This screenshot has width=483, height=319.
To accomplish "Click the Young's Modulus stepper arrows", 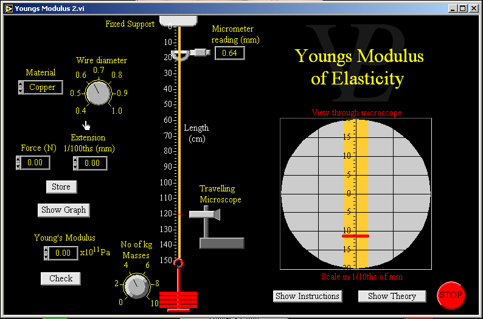I will coord(46,253).
